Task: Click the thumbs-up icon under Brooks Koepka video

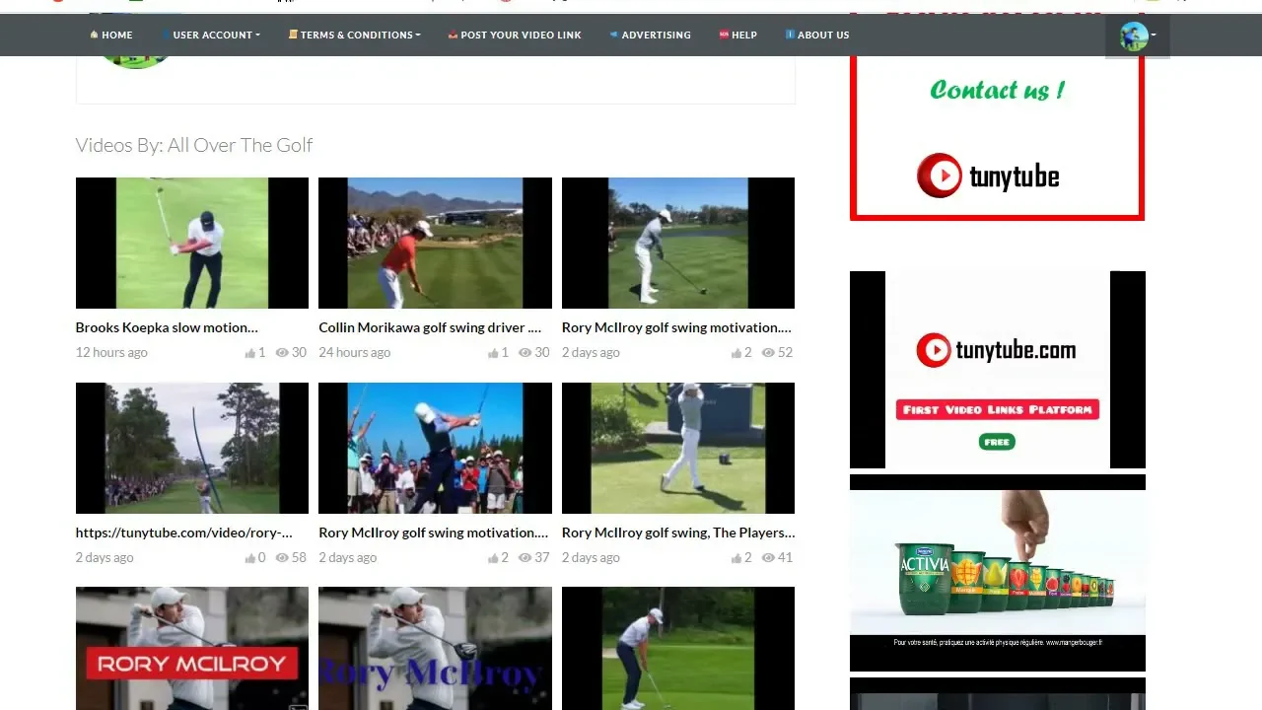Action: pos(250,353)
